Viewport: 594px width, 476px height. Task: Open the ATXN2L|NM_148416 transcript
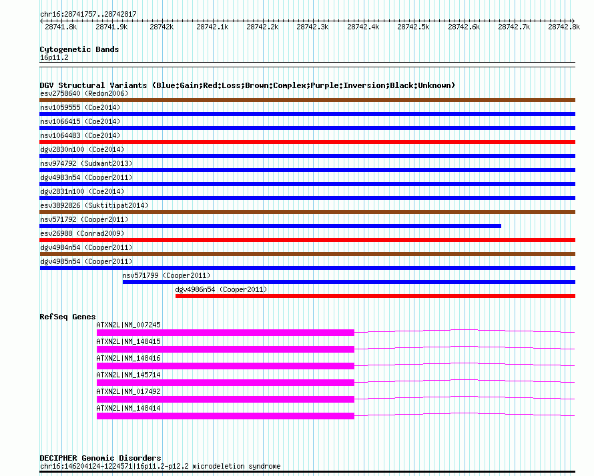tap(128, 358)
